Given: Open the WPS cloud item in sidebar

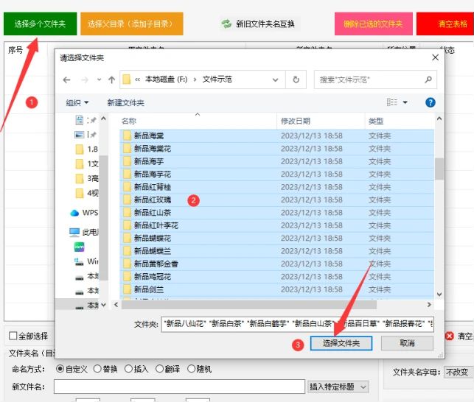Looking at the screenshot, I should click(x=84, y=213).
